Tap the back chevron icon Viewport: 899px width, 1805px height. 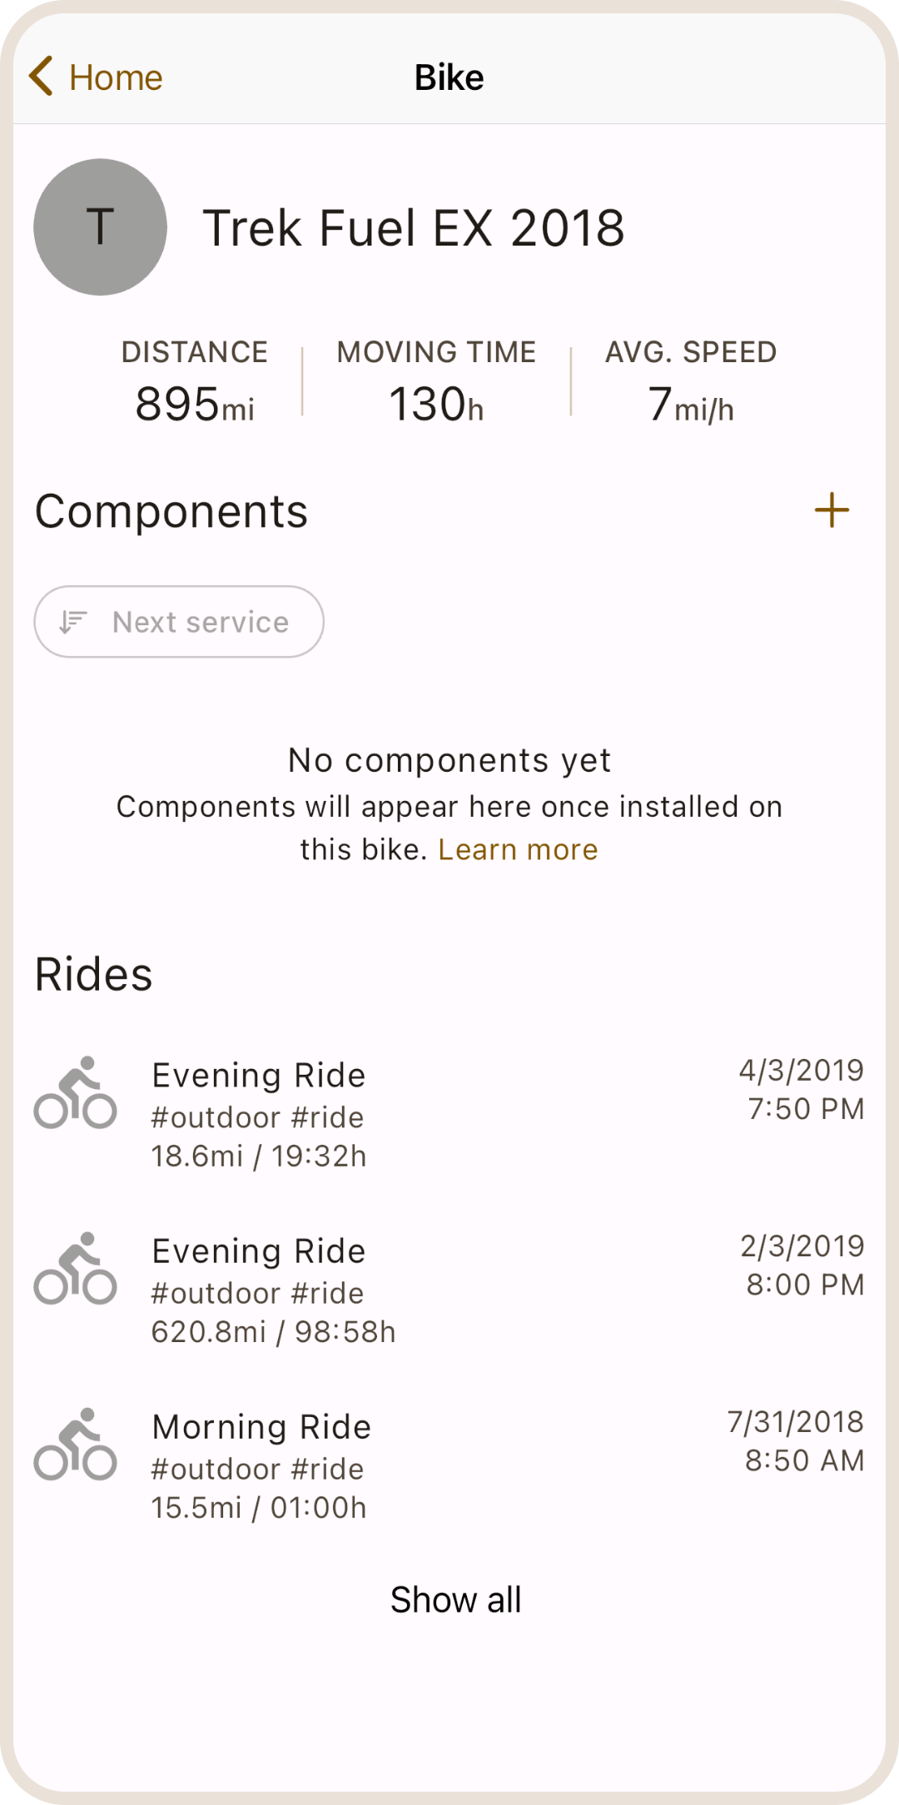[x=42, y=77]
